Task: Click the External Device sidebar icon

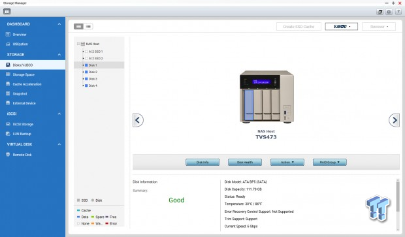Action: [x=8, y=103]
